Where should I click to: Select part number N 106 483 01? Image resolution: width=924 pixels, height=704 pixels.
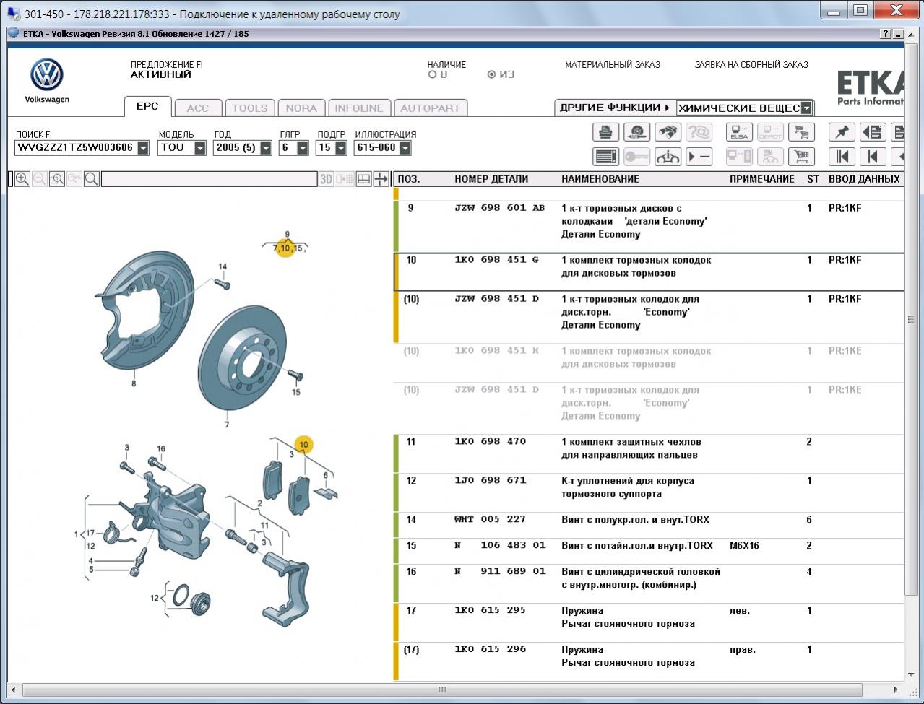tap(500, 546)
